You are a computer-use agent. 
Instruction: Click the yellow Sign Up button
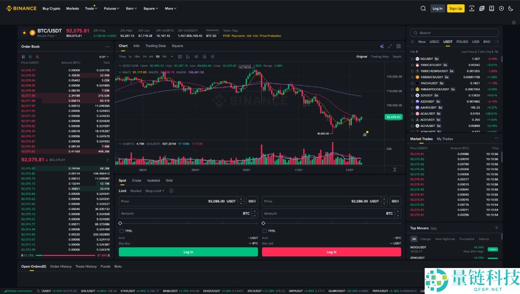coord(455,8)
